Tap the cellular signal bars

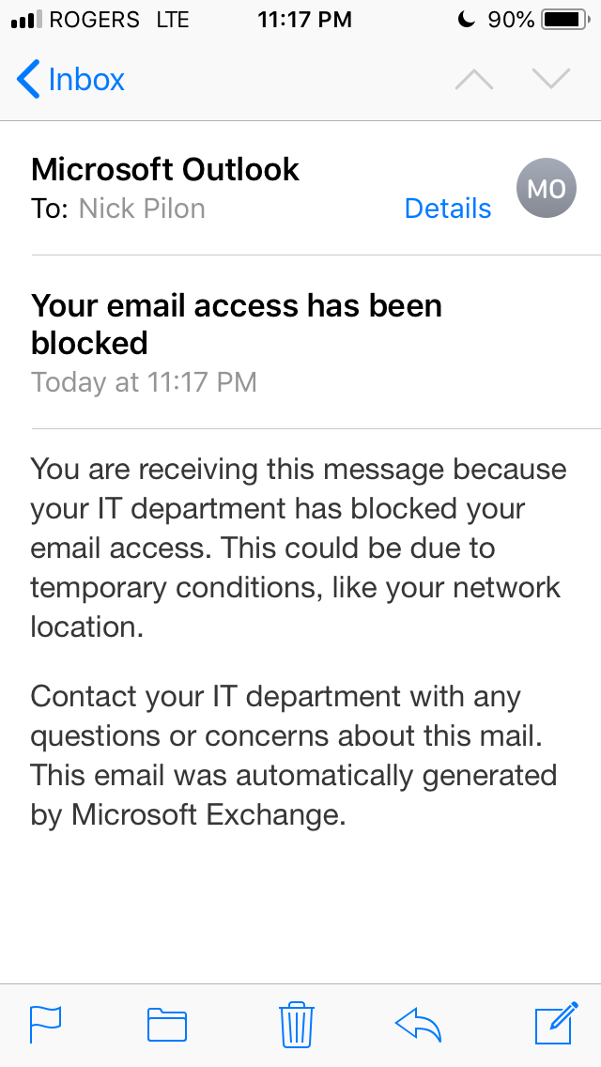coord(26,19)
